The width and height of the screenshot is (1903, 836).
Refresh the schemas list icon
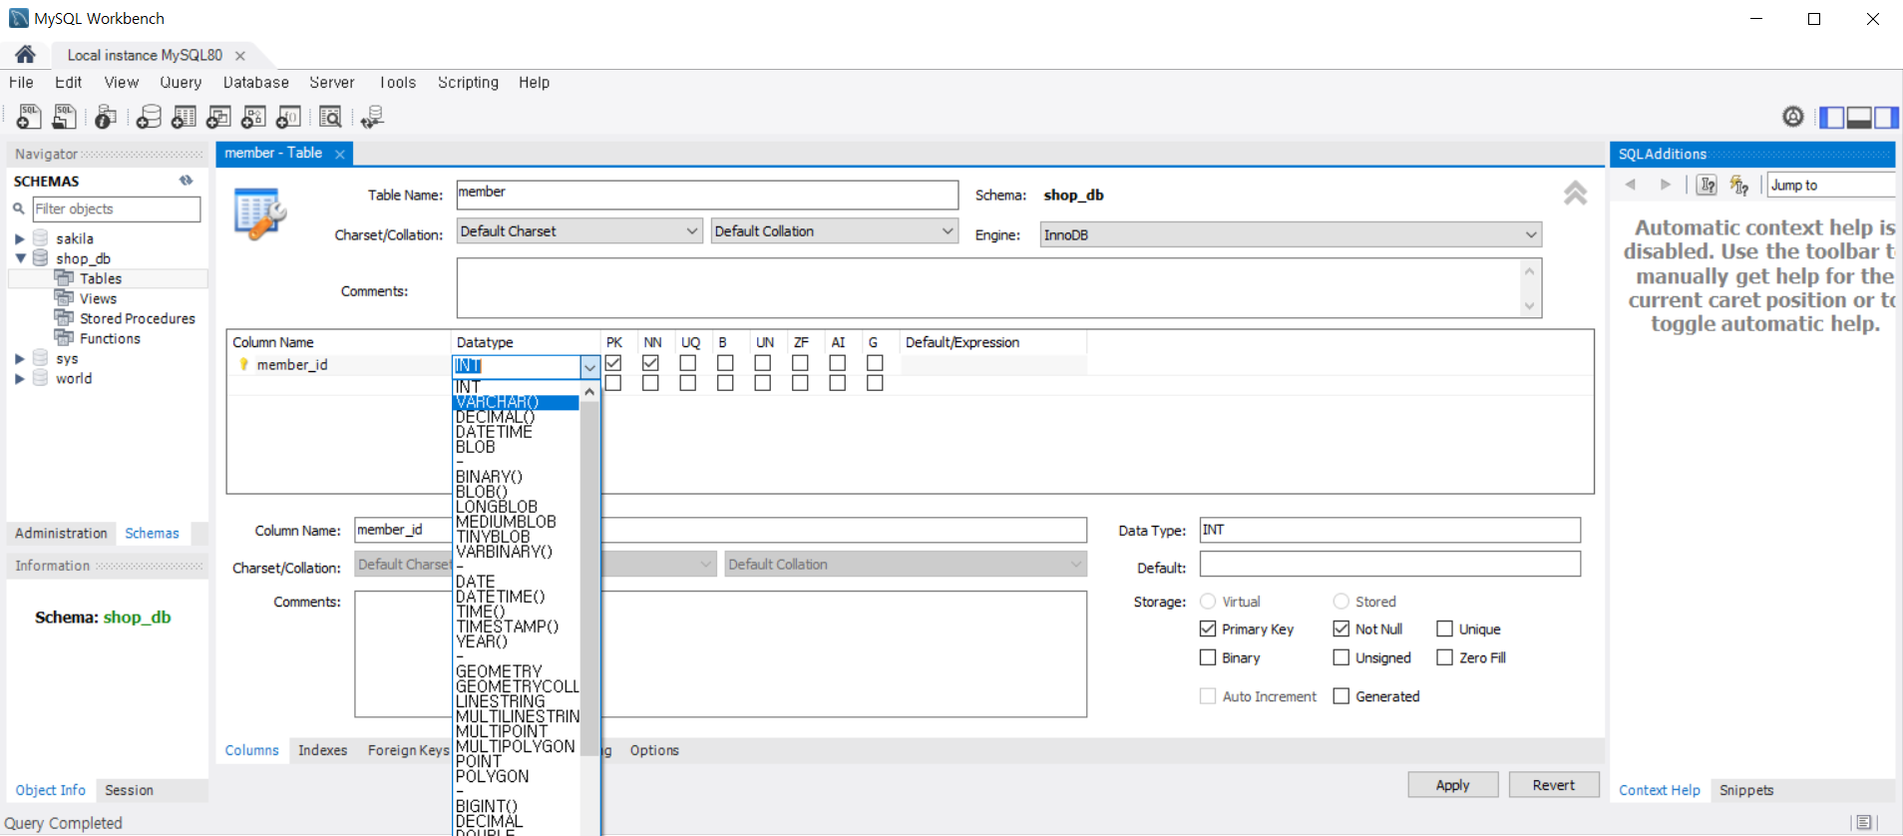click(x=186, y=181)
